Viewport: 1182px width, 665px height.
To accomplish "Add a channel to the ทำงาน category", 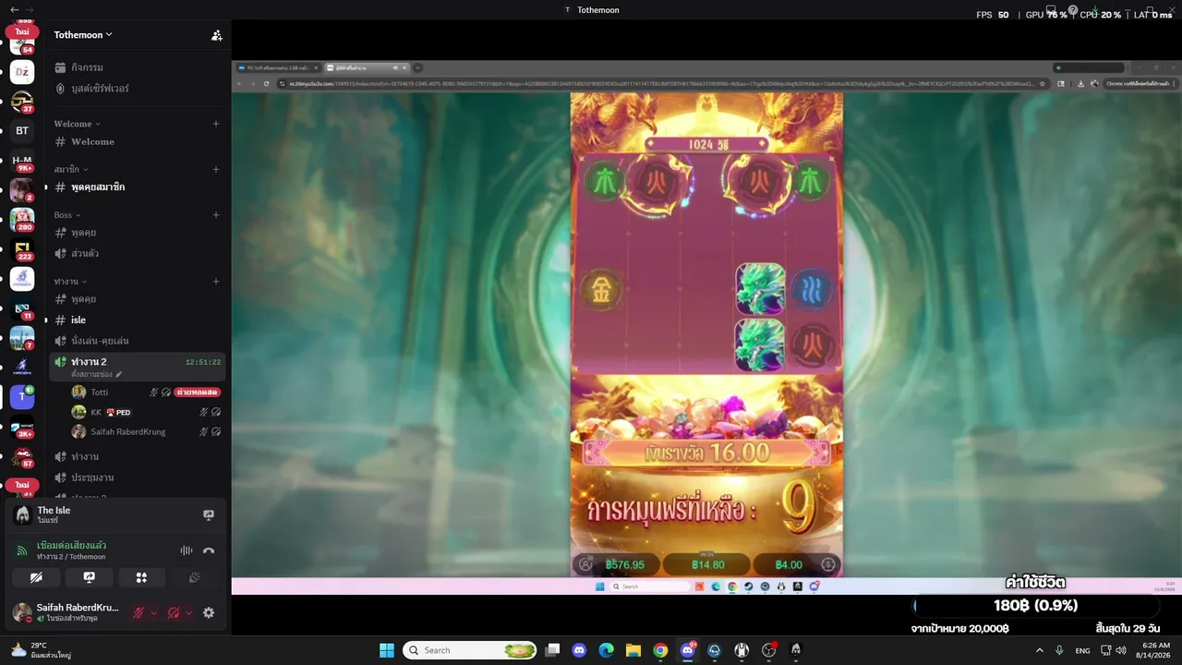I will point(216,282).
